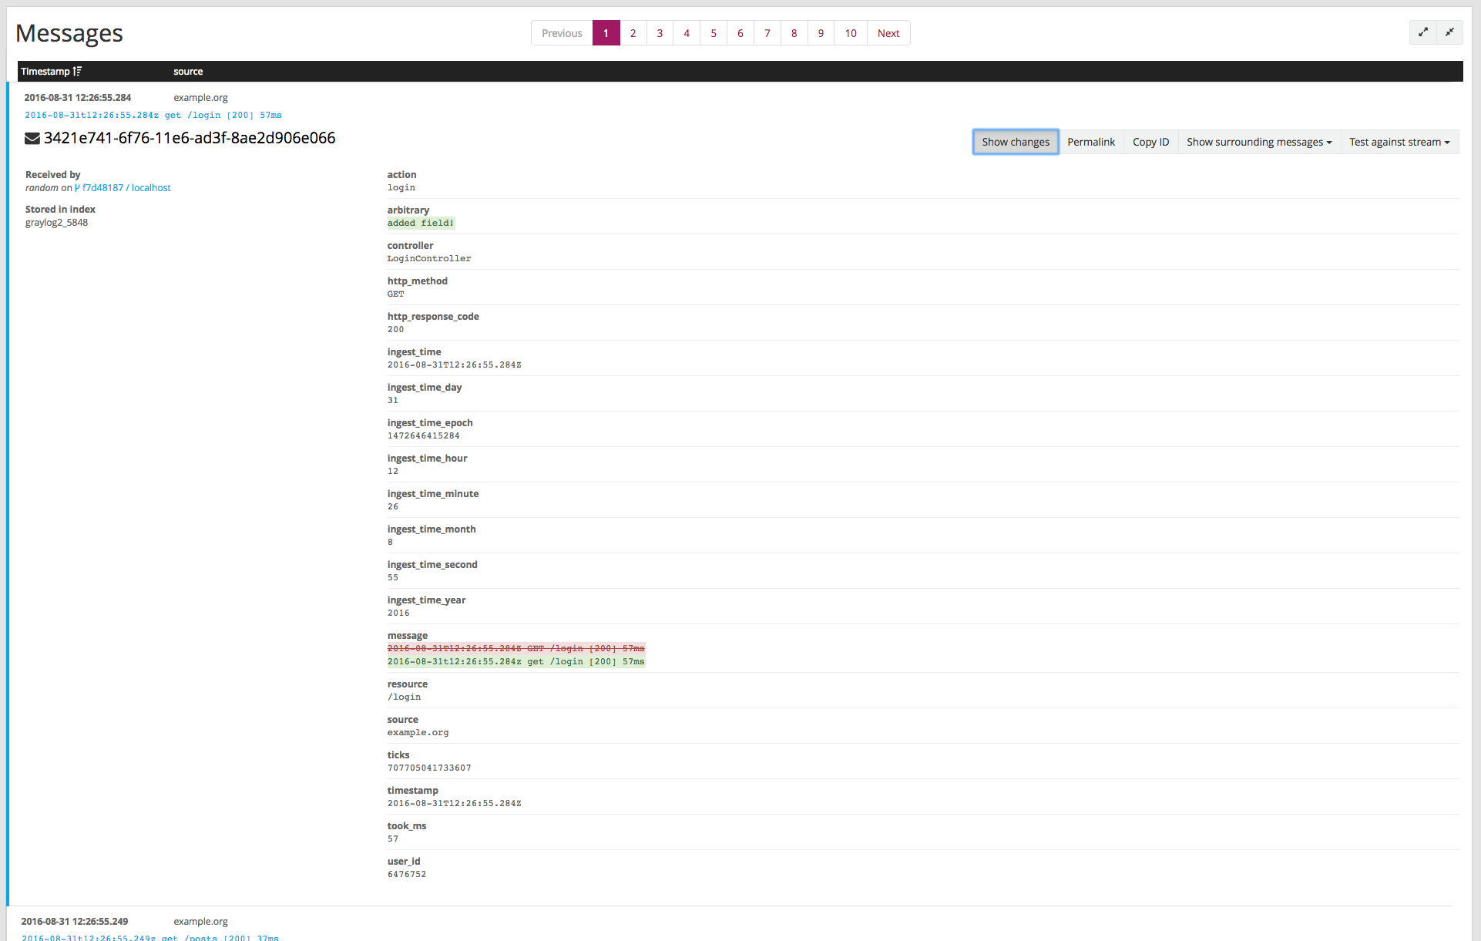This screenshot has height=941, width=1481.
Task: Click the blue message summary line for /login
Action: click(153, 116)
